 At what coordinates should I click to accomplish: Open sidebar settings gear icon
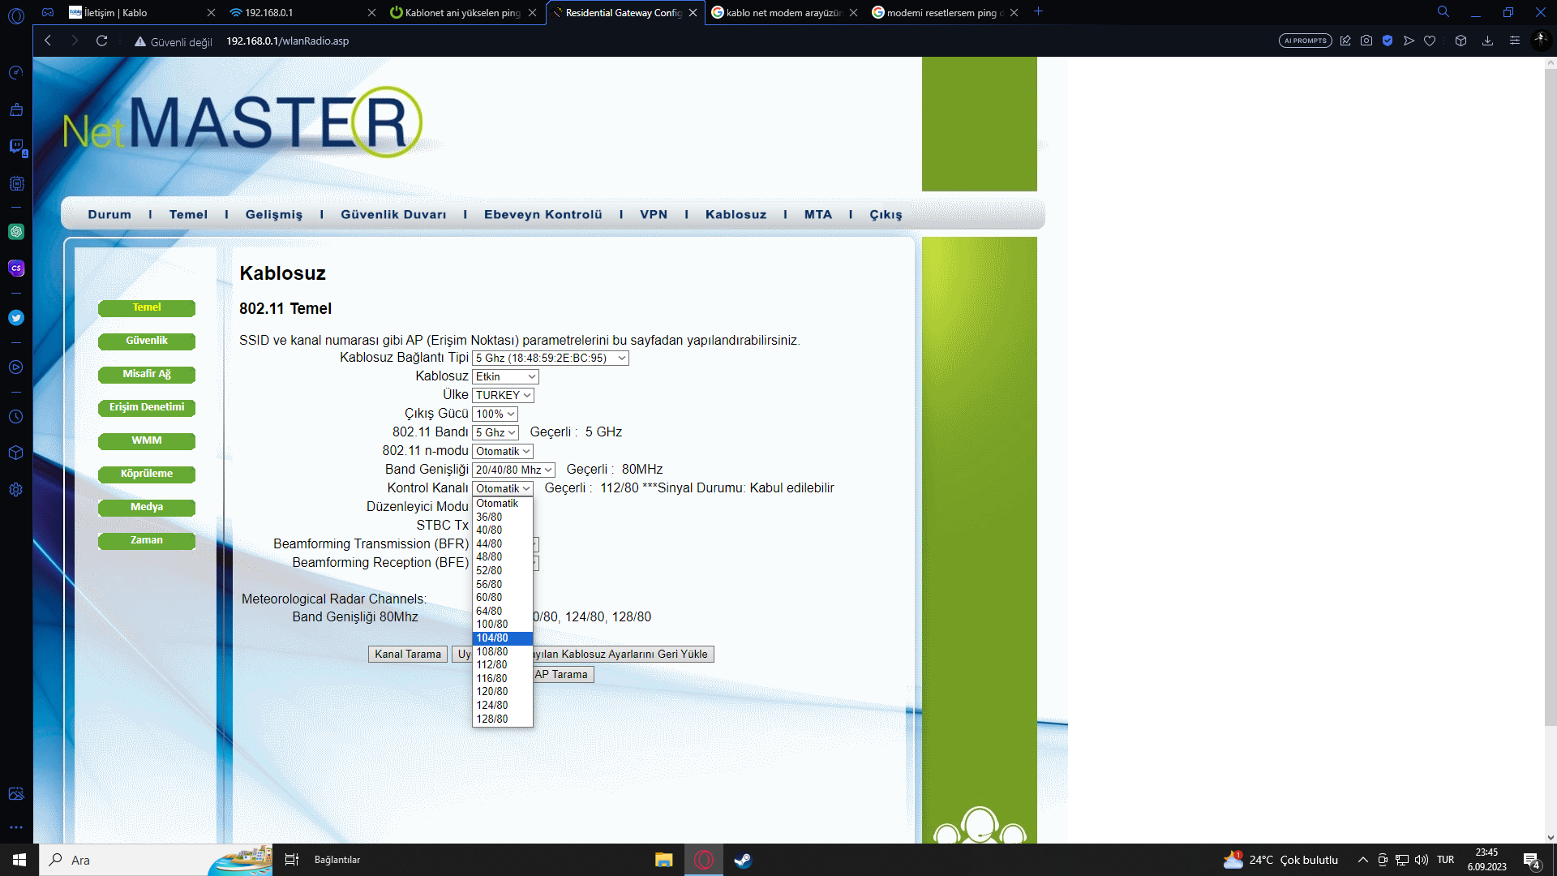[16, 490]
